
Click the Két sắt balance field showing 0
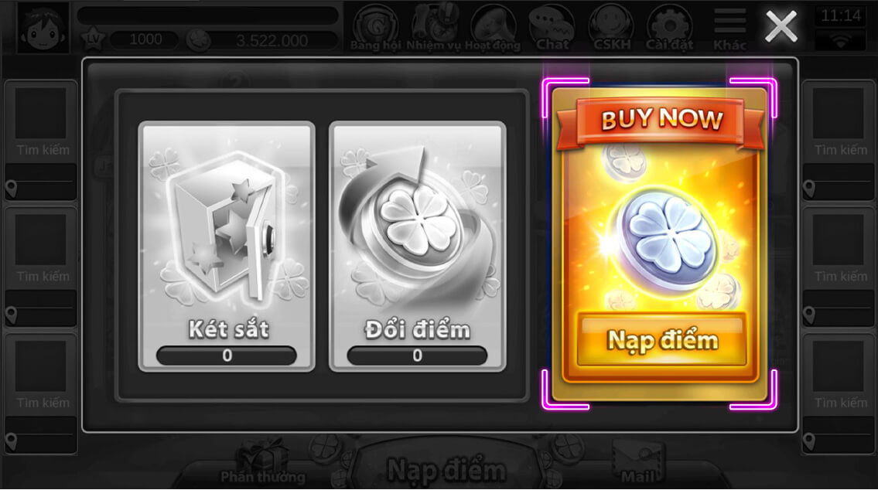tap(226, 356)
